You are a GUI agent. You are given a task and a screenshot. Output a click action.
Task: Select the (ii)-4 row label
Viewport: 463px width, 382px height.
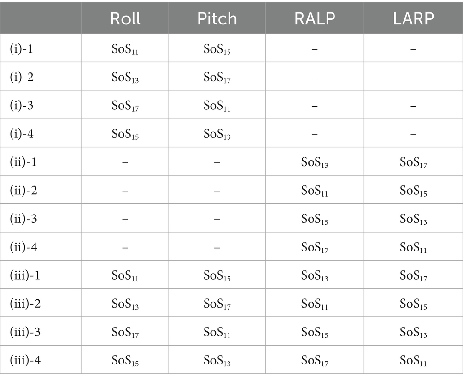coord(23,247)
